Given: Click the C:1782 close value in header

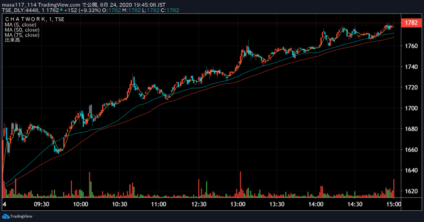Looking at the screenshot, I should (x=170, y=10).
